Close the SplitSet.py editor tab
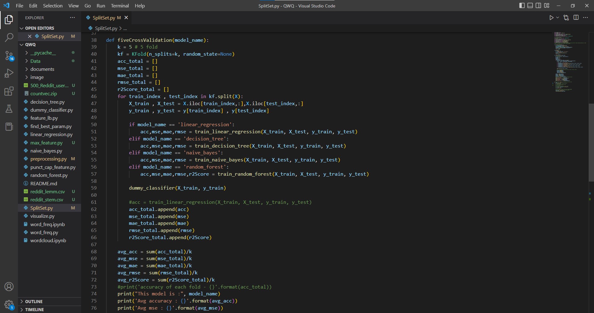The height and width of the screenshot is (313, 594). (126, 18)
